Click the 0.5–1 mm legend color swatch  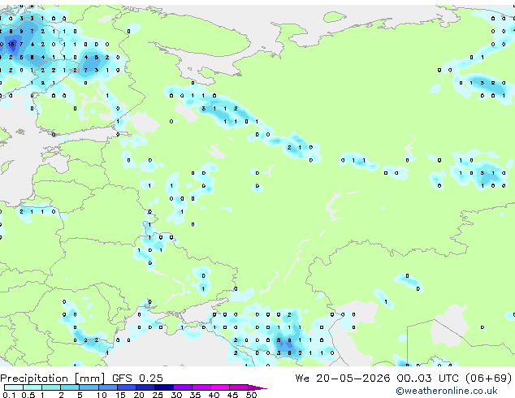[x=32, y=387]
